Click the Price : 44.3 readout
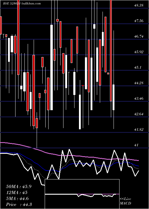This screenshot has width=149, height=209. pos(19,205)
